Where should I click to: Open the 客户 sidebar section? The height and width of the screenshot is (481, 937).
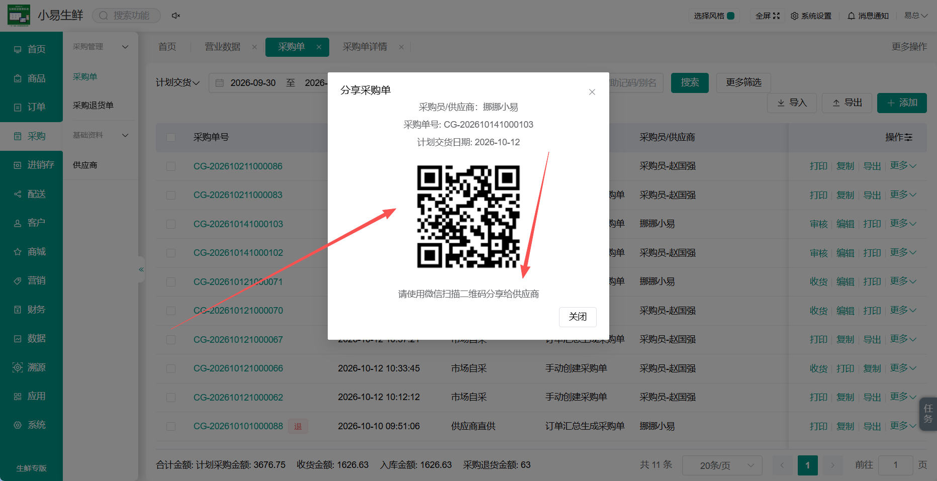[31, 223]
